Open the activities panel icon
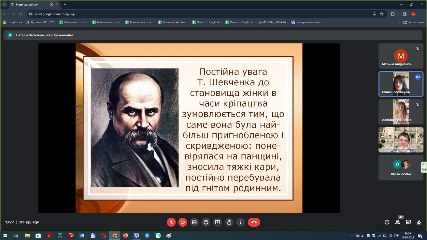This screenshot has width=427, height=240. [x=419, y=222]
